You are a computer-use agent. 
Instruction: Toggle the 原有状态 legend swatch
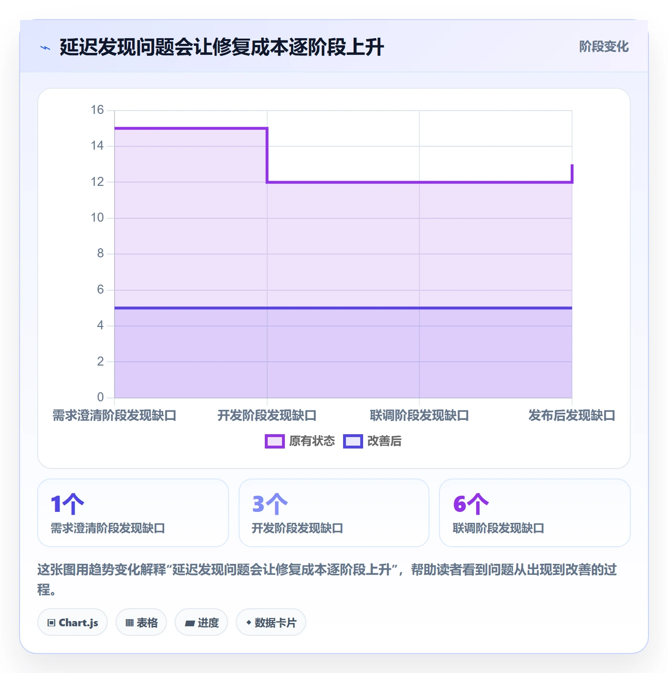point(274,441)
